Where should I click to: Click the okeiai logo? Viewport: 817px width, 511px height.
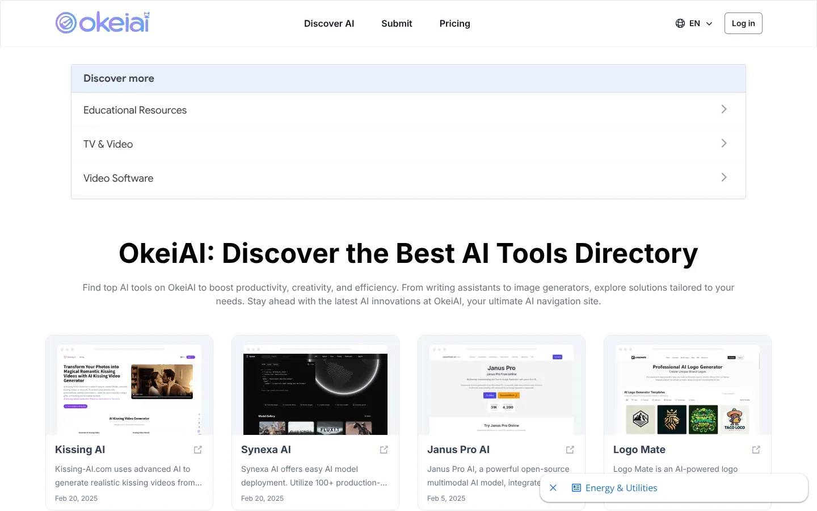coord(103,23)
